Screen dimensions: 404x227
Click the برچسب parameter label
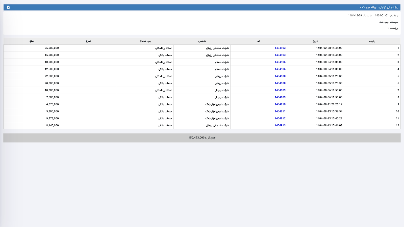point(393,28)
